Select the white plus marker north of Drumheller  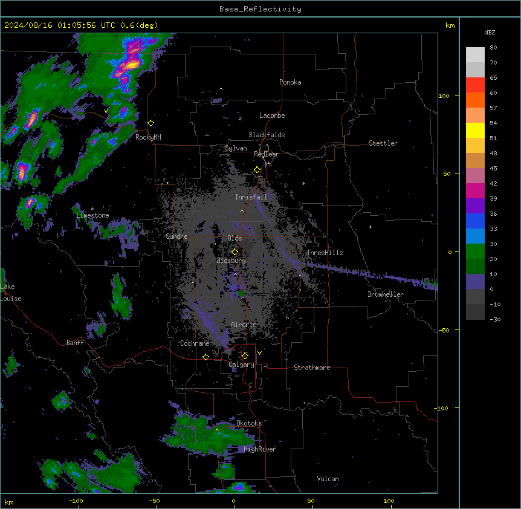(x=370, y=227)
